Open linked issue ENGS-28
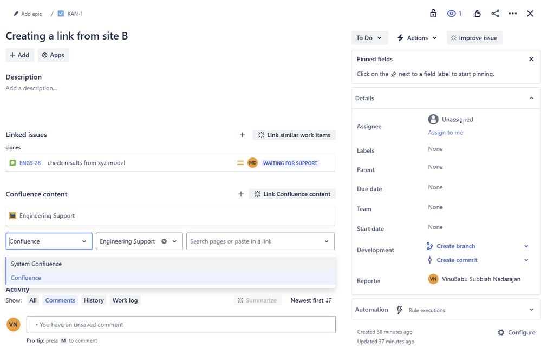This screenshot has width=541, height=361. (x=30, y=163)
